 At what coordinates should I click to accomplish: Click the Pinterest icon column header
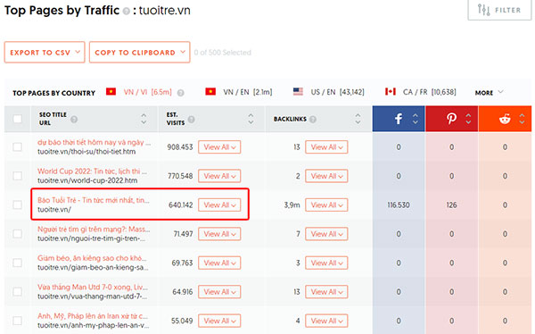(451, 119)
